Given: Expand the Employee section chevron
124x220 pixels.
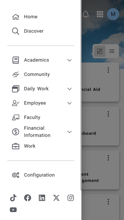Looking at the screenshot, I should pyautogui.click(x=70, y=103).
